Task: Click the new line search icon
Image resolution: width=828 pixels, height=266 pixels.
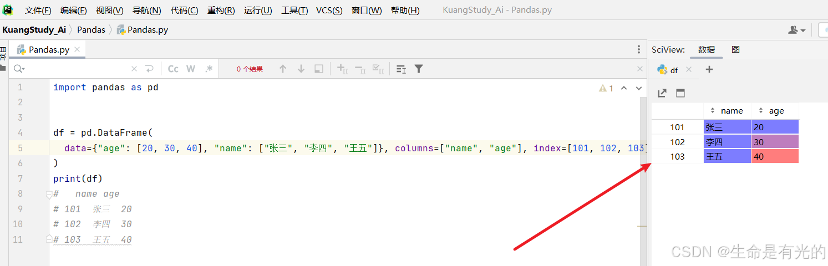Action: (149, 69)
